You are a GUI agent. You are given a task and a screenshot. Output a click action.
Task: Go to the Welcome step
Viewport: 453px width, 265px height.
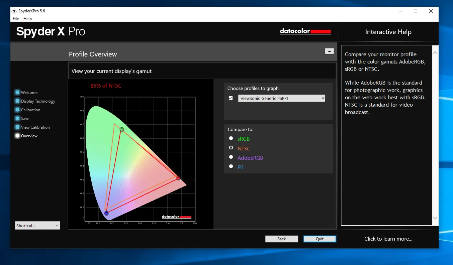(x=26, y=93)
